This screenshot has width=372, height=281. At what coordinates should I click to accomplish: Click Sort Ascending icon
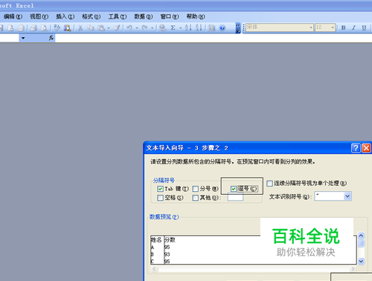[x=188, y=28]
